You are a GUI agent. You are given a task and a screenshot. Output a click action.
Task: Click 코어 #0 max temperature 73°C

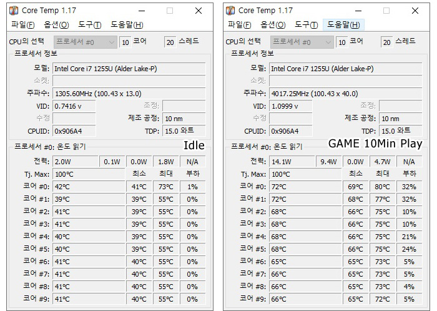tap(166, 187)
